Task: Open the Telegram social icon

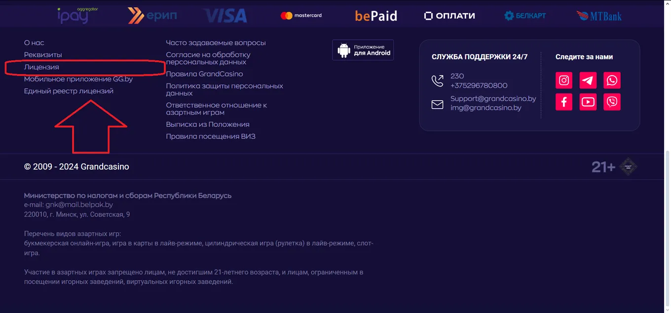Action: click(588, 80)
